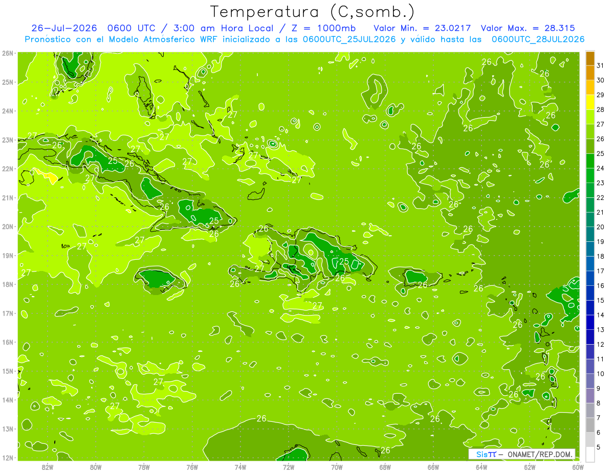Click longitude axis label "82W"
This screenshot has height=474, width=614.
(x=47, y=467)
